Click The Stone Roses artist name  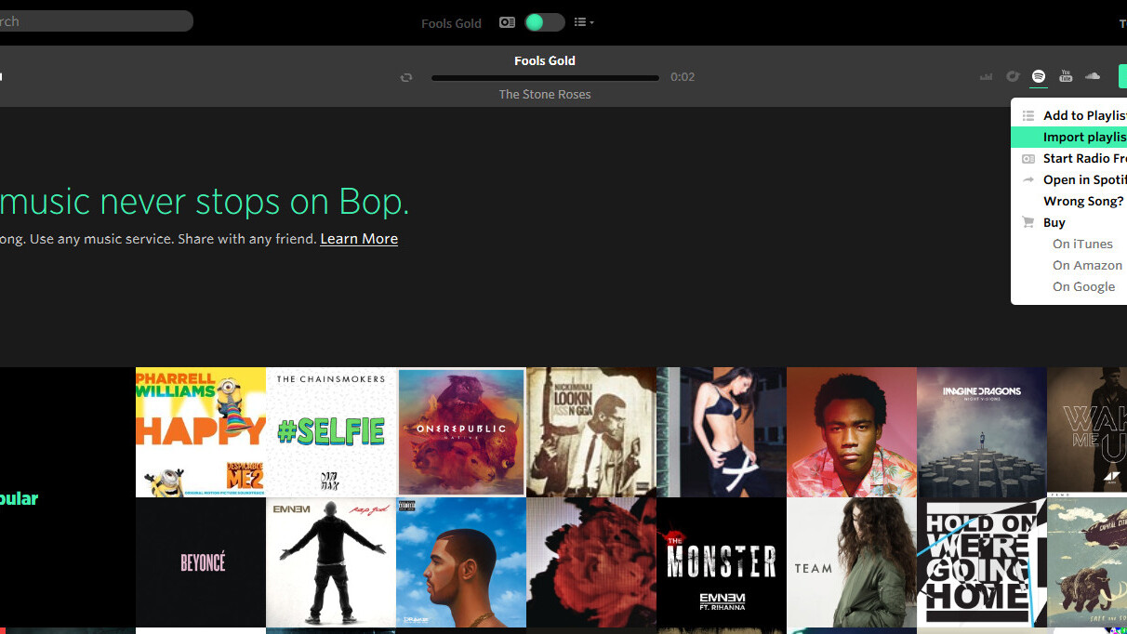(545, 94)
